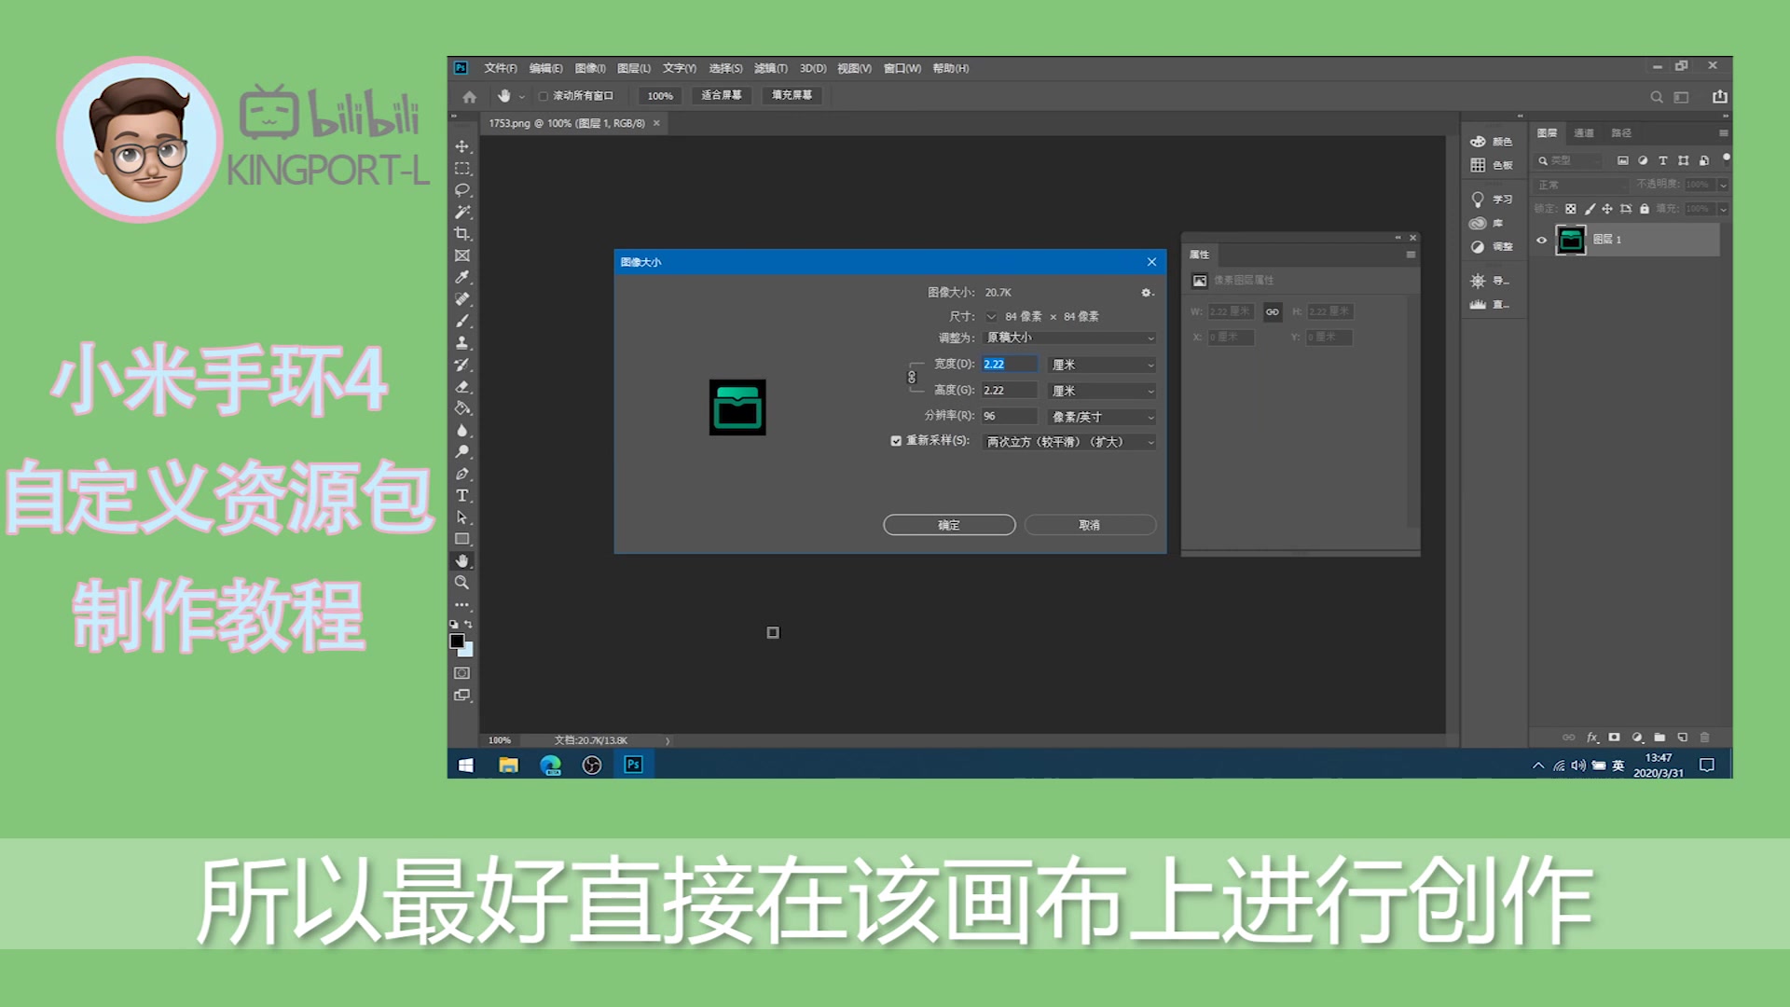The width and height of the screenshot is (1790, 1007).
Task: Select the Rectangular Marquee tool
Action: [x=462, y=169]
